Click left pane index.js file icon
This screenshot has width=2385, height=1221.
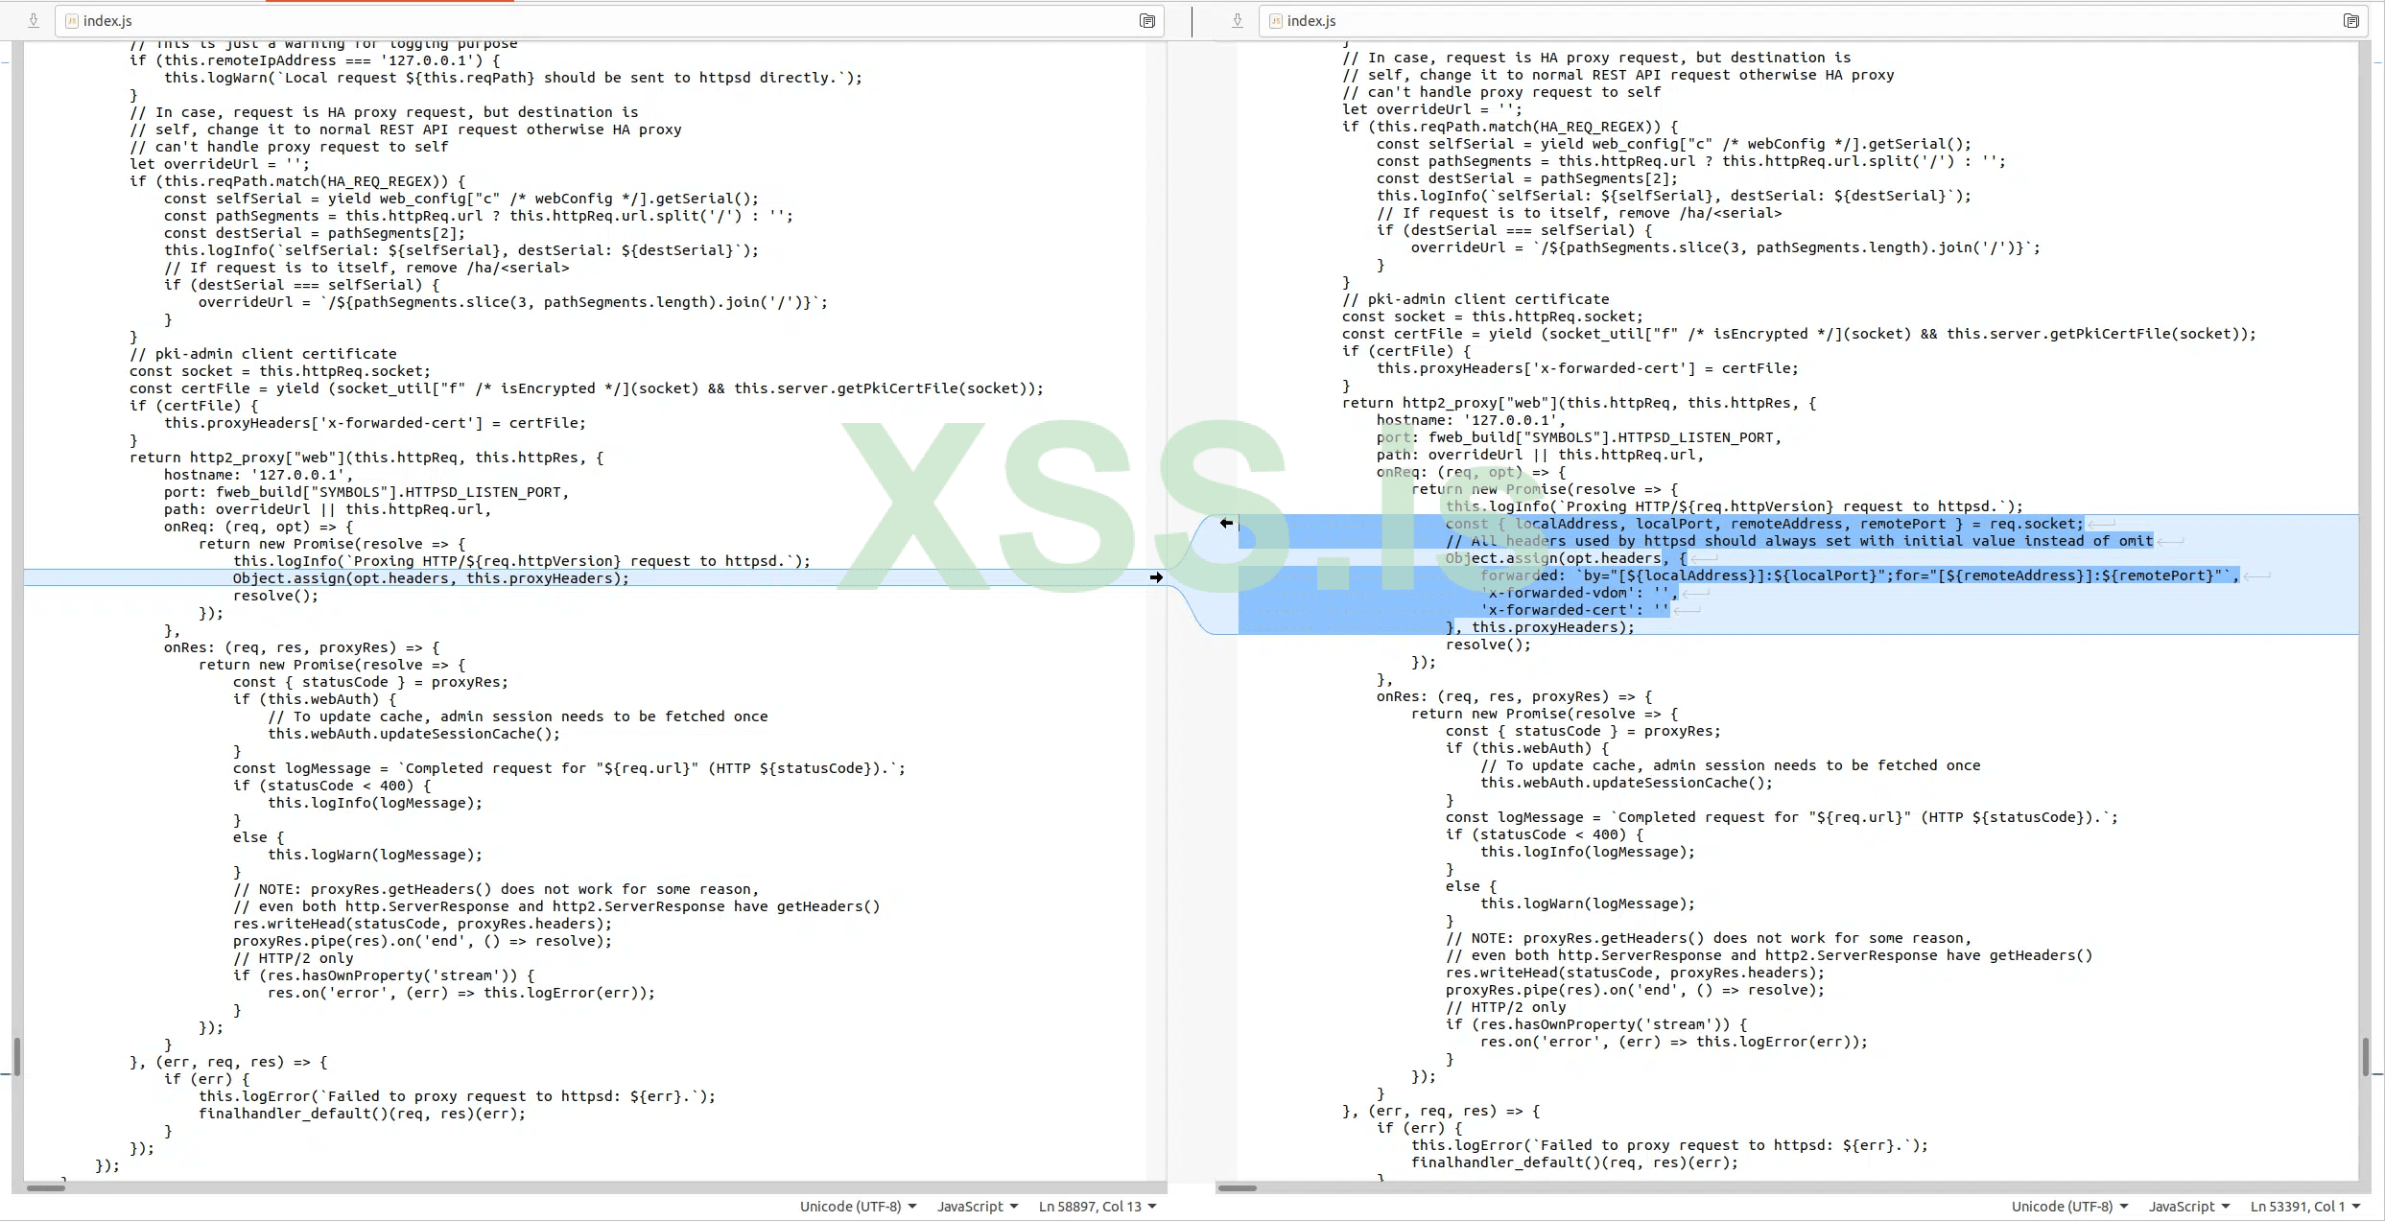[x=72, y=20]
